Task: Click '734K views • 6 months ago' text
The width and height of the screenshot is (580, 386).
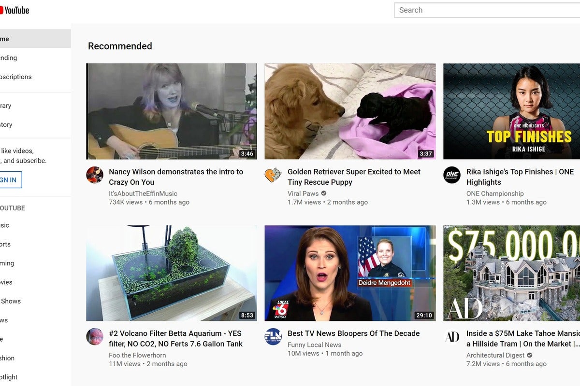Action: tap(149, 202)
